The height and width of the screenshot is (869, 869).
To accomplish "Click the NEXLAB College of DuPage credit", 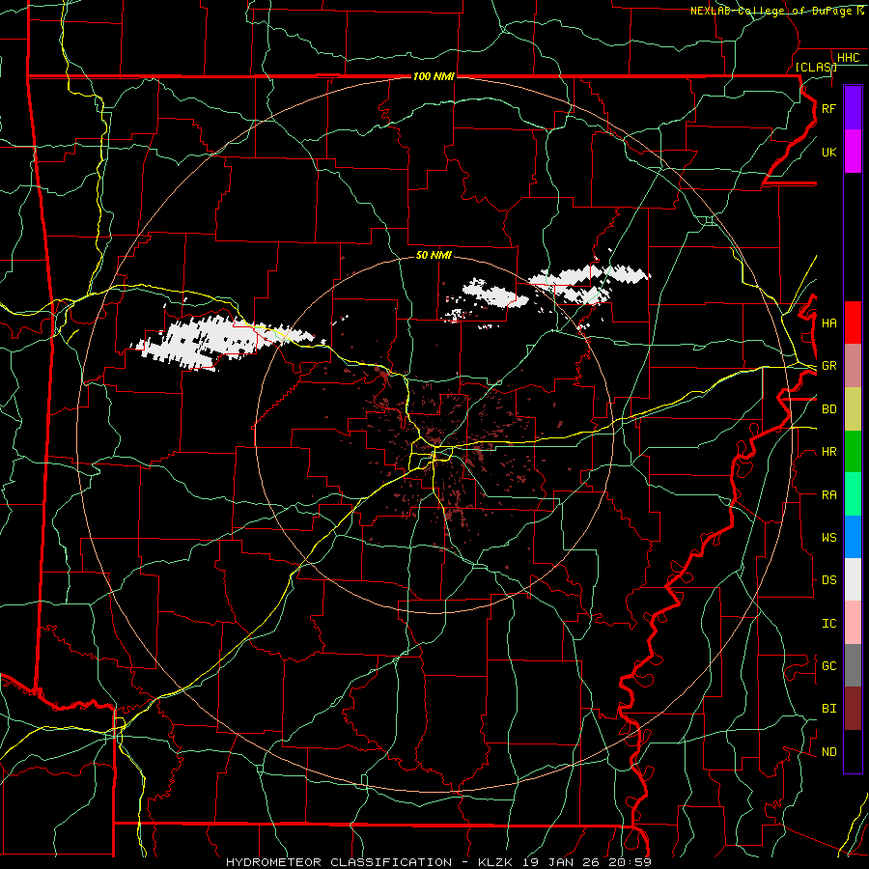I will tap(776, 11).
